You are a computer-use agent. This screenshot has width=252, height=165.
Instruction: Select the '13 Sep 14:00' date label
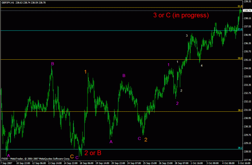(x=55, y=163)
